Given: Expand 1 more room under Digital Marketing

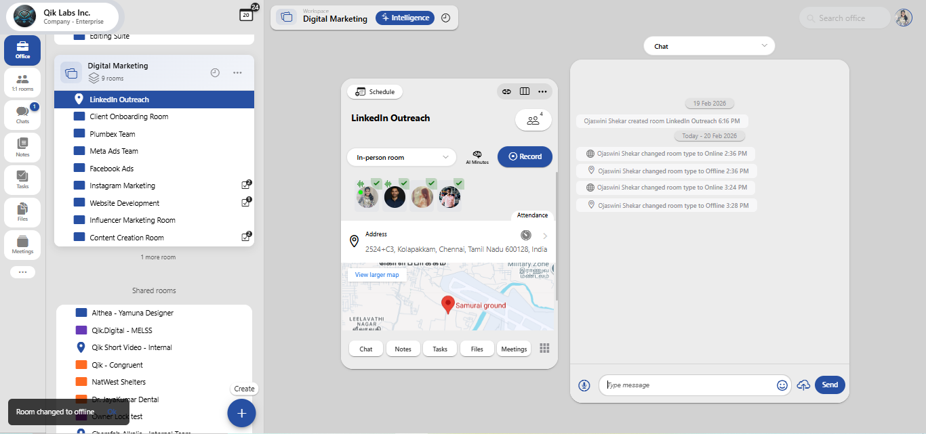Looking at the screenshot, I should click(x=158, y=257).
